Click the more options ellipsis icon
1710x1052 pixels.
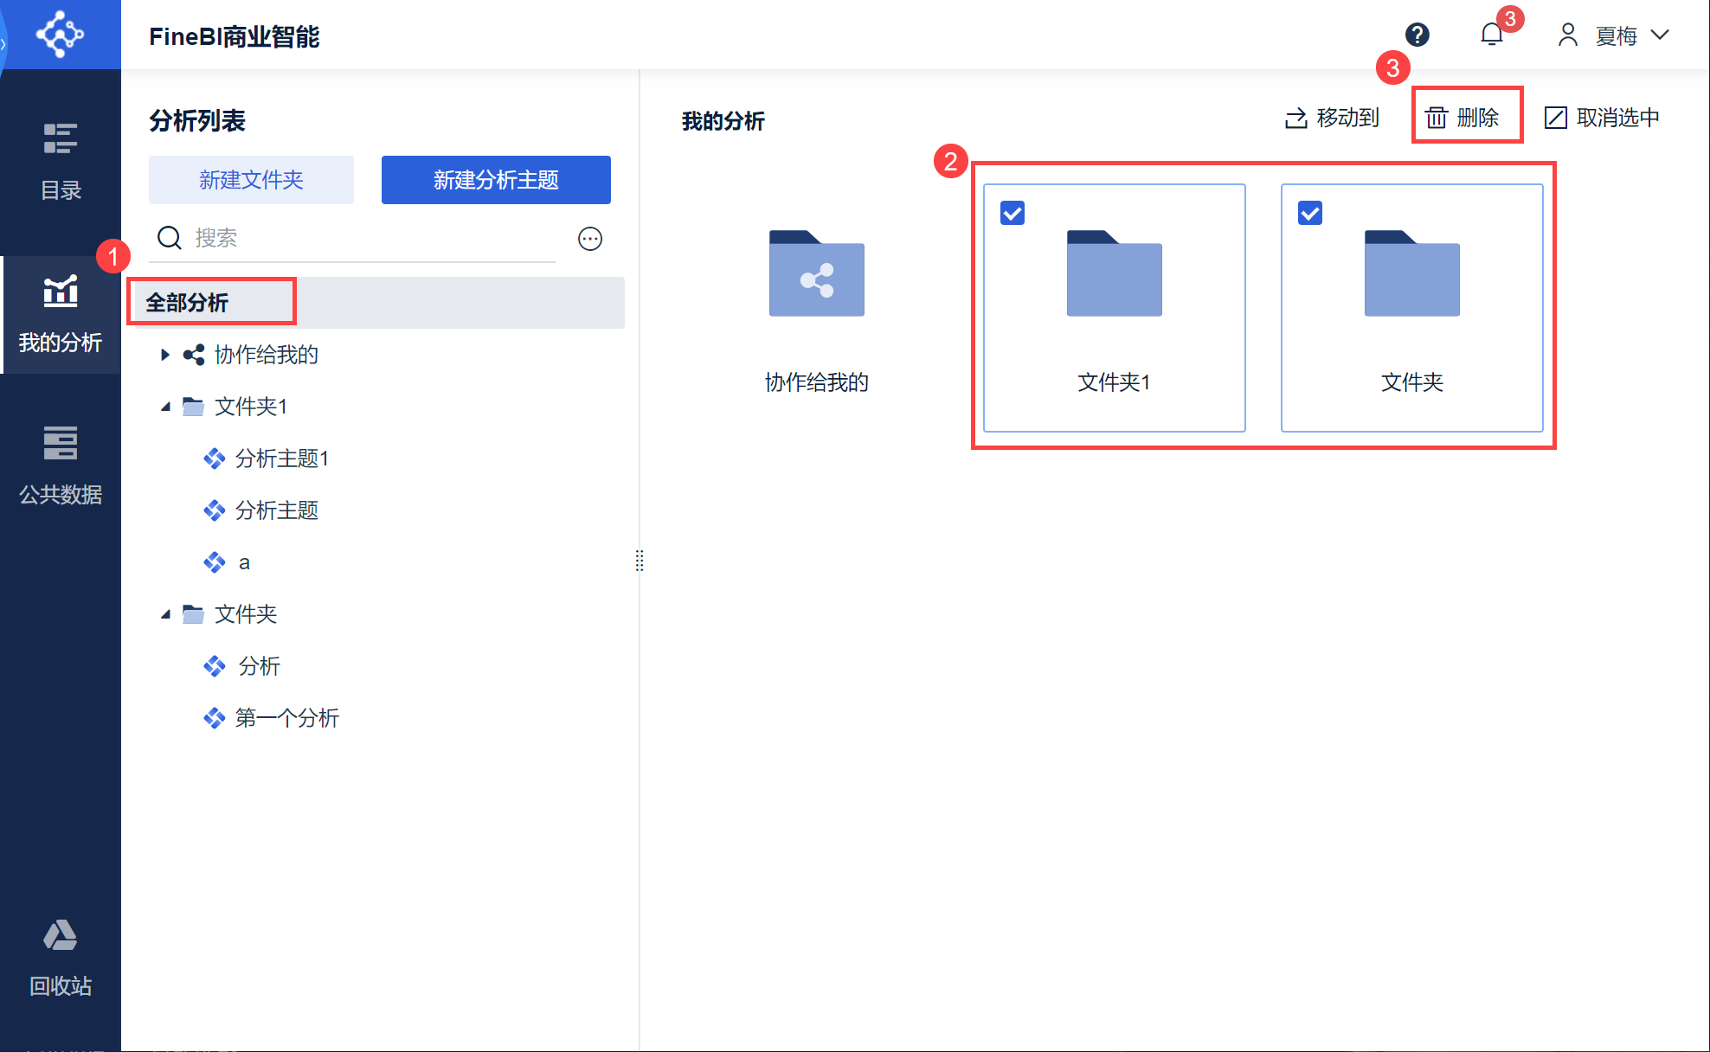pyautogui.click(x=590, y=239)
